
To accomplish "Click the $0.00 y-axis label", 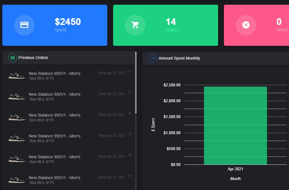I will 176,164.
